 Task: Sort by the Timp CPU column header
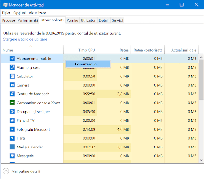coord(80,49)
